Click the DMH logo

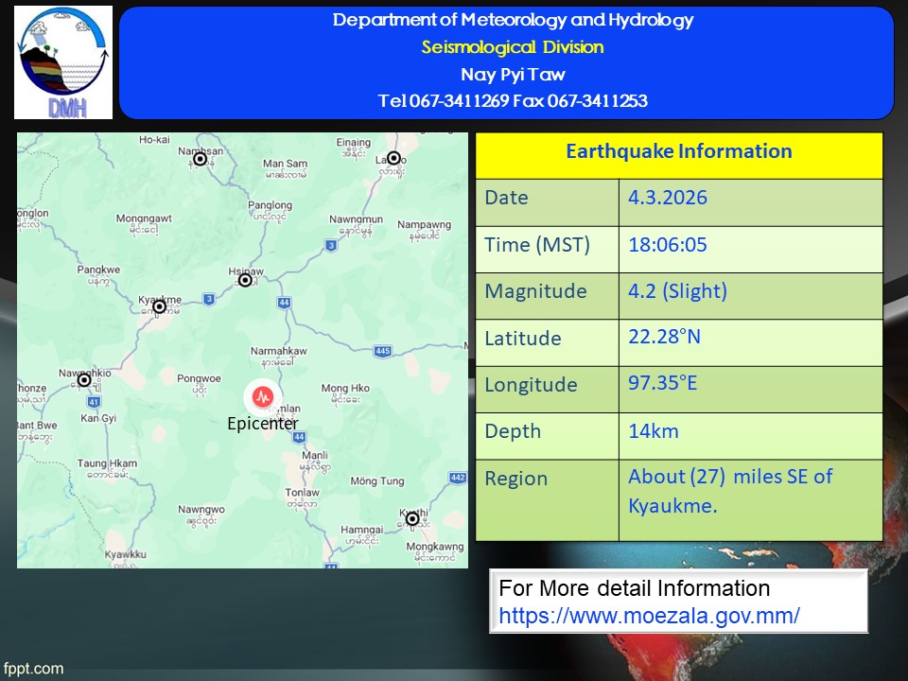(x=63, y=62)
